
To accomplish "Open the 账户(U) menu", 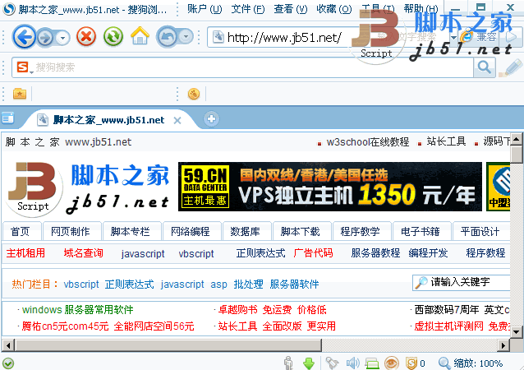I will pos(205,9).
